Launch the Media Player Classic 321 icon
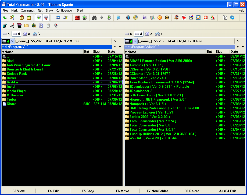Viewport: 247px width, 195px height. 152,17
